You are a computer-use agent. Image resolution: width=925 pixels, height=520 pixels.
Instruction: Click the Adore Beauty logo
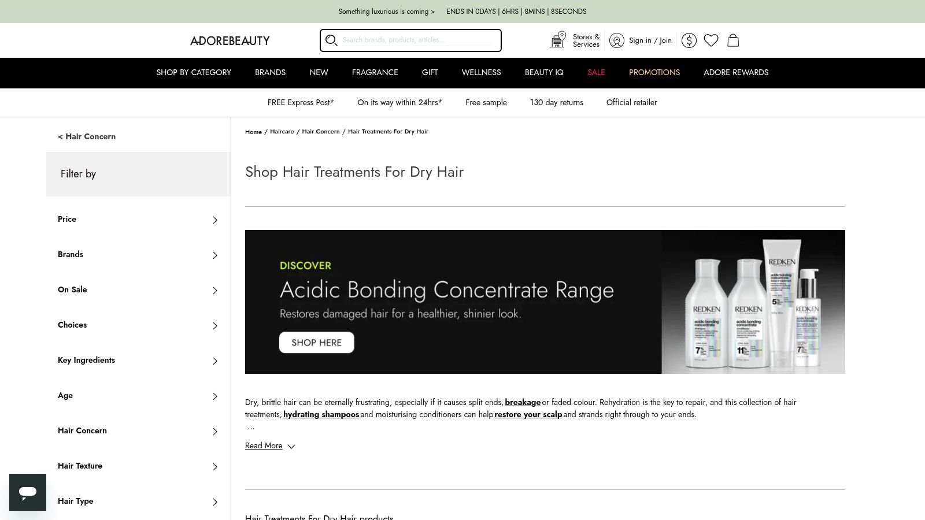[230, 40]
